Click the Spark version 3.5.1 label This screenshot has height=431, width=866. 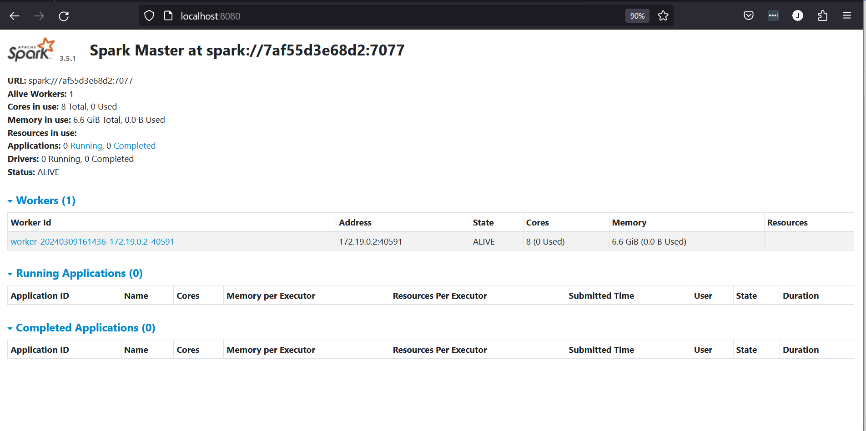coord(68,59)
